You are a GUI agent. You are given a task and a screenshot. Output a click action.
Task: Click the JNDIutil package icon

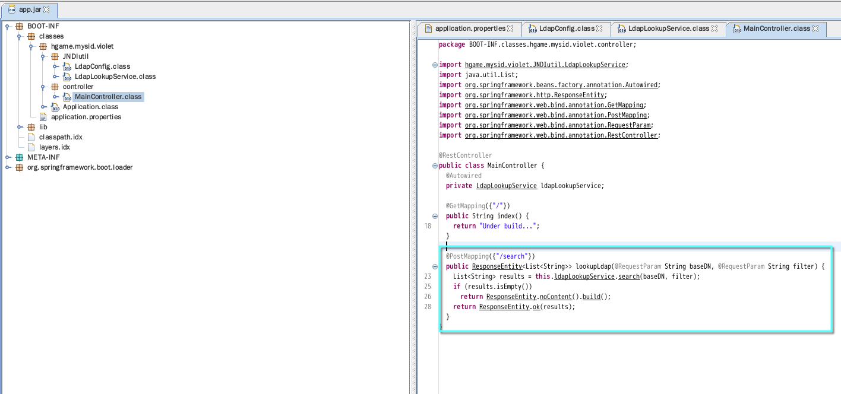tap(55, 56)
